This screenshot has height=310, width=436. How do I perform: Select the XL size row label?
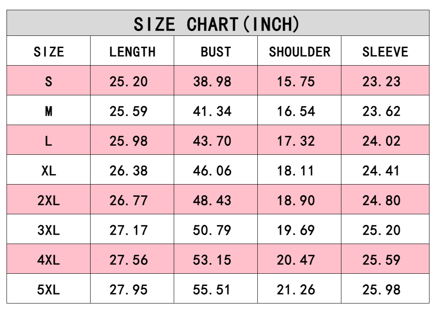[49, 171]
